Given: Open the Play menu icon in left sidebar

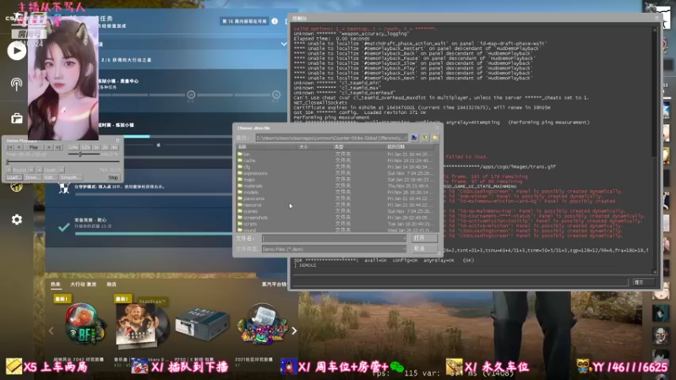Looking at the screenshot, I should coord(16,51).
